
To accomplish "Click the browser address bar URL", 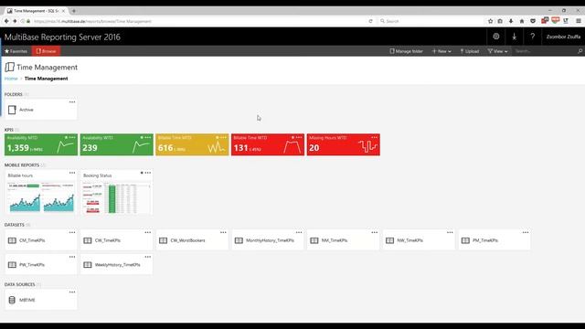I will pyautogui.click(x=92, y=21).
